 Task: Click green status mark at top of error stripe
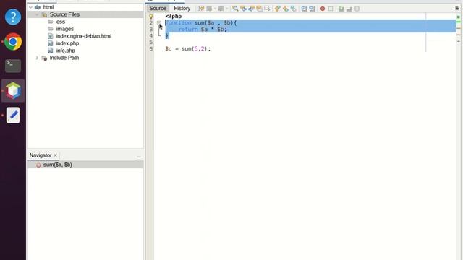[459, 17]
